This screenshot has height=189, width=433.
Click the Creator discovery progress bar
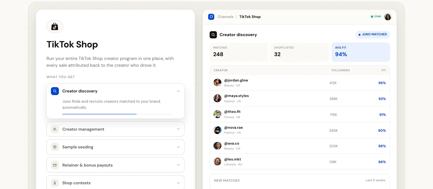pos(117,114)
